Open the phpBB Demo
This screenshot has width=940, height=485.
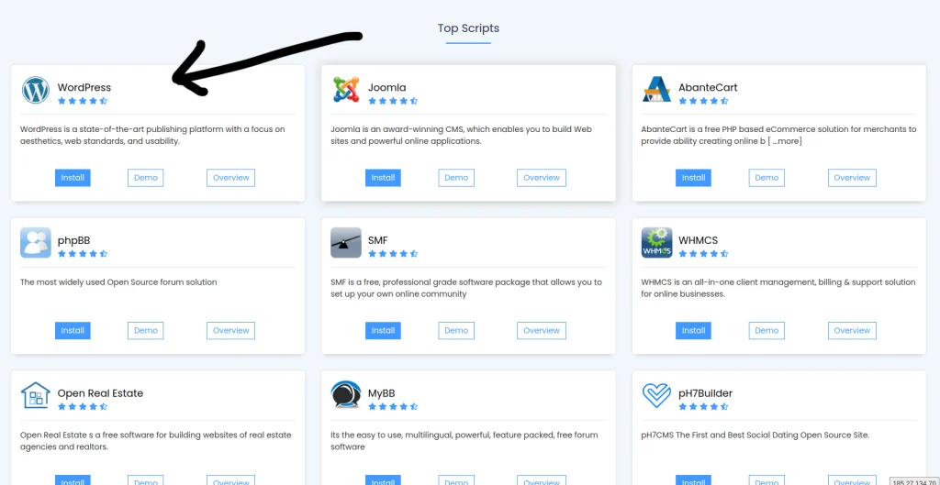coord(146,331)
